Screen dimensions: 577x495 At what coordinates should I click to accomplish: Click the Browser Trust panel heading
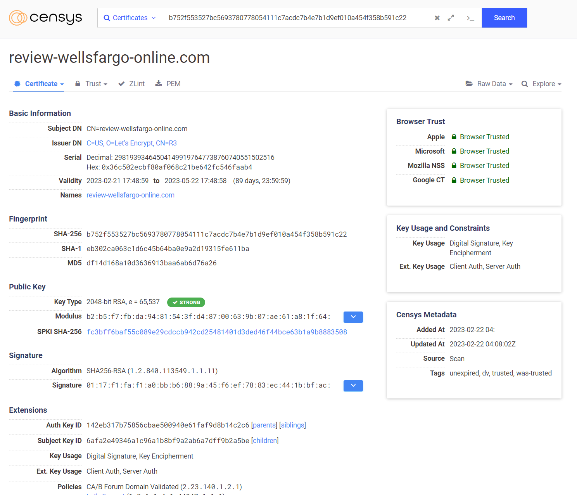tap(421, 121)
